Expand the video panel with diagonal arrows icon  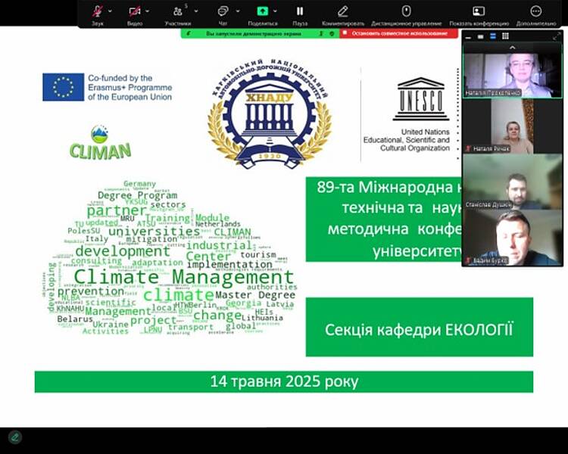click(x=557, y=36)
